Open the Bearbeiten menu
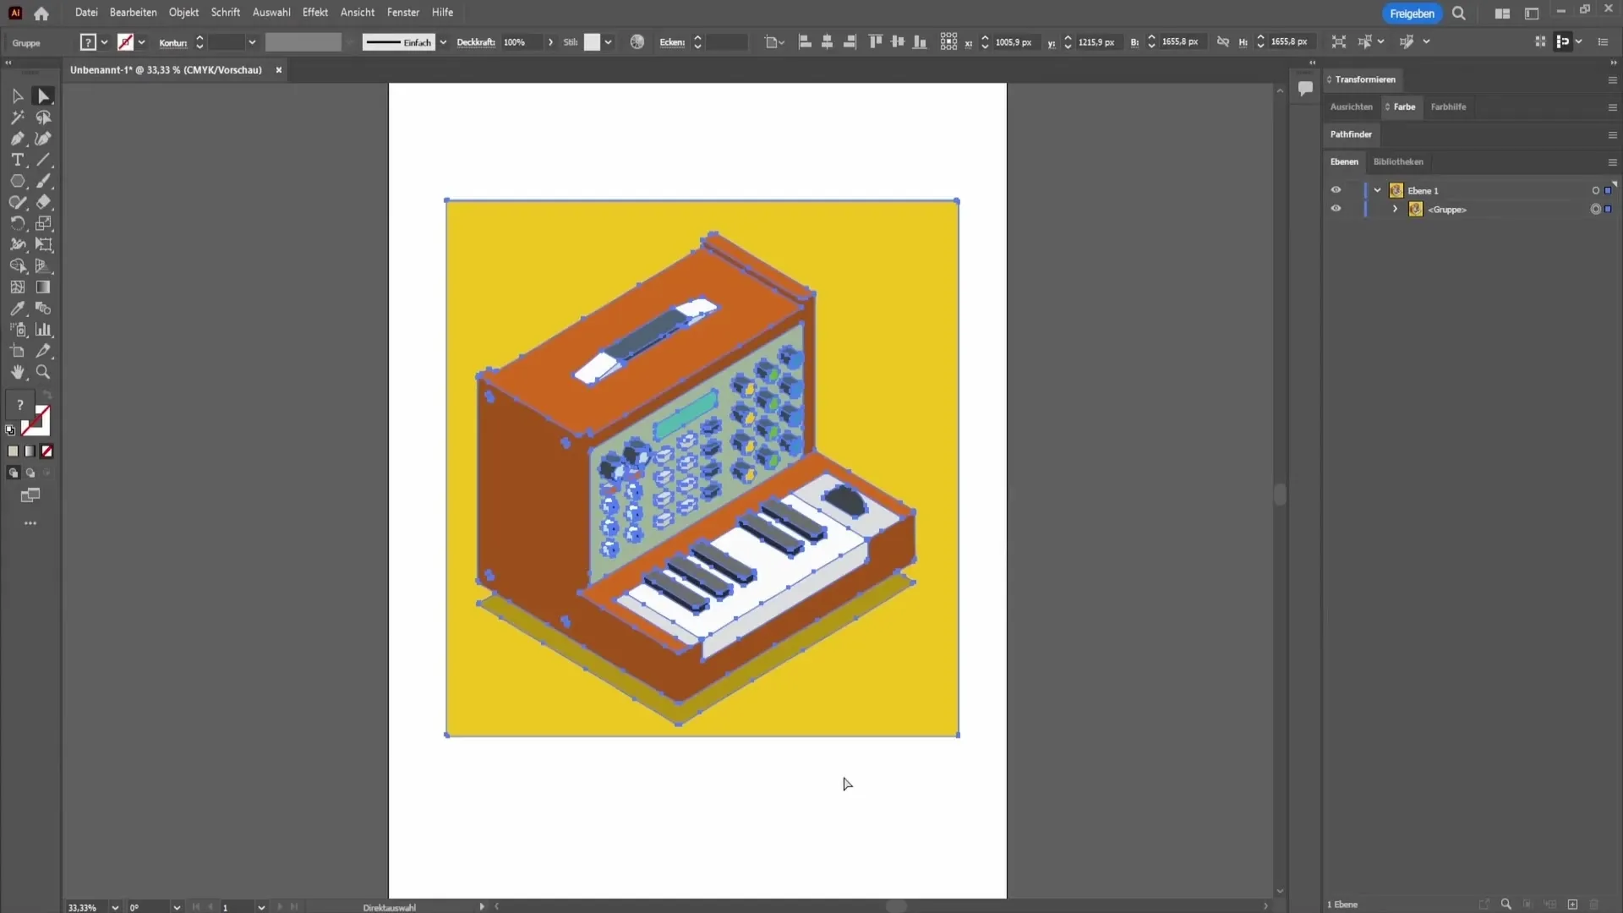The height and width of the screenshot is (913, 1623). [133, 13]
